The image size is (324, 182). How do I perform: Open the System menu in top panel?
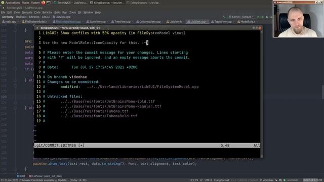pos(35,3)
